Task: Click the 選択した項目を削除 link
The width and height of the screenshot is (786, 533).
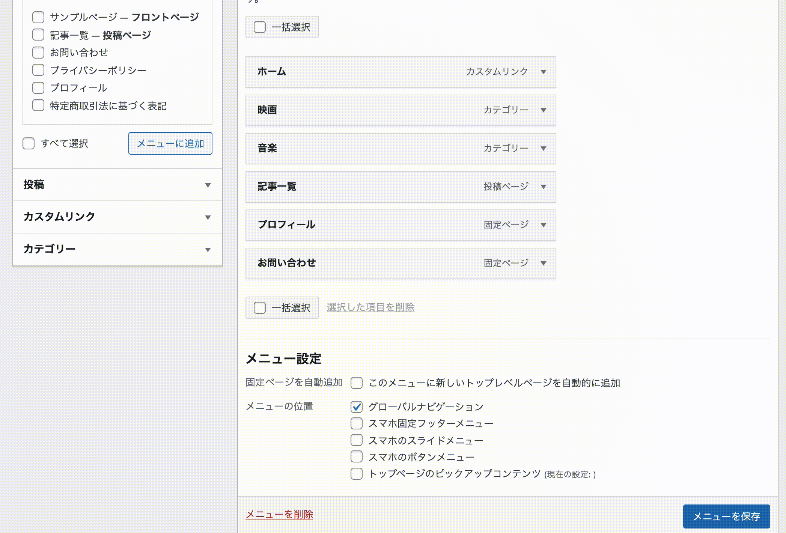Action: pyautogui.click(x=370, y=307)
